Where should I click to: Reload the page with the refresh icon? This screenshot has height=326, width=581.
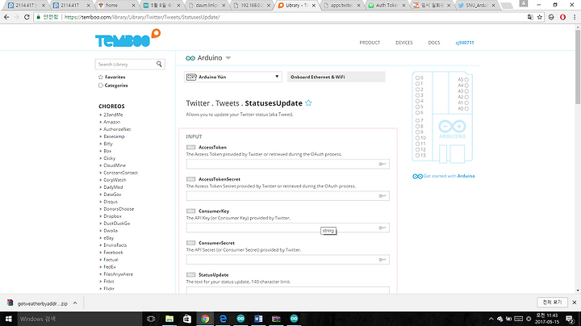(x=27, y=17)
